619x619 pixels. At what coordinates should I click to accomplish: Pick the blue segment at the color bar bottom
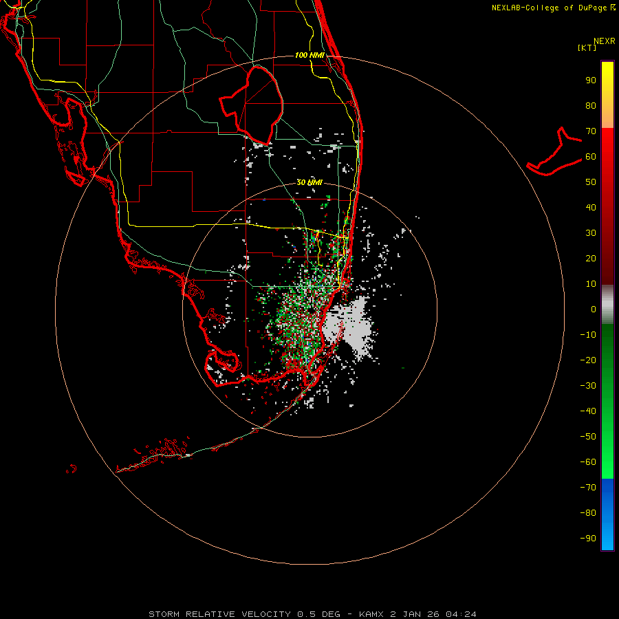pos(607,514)
